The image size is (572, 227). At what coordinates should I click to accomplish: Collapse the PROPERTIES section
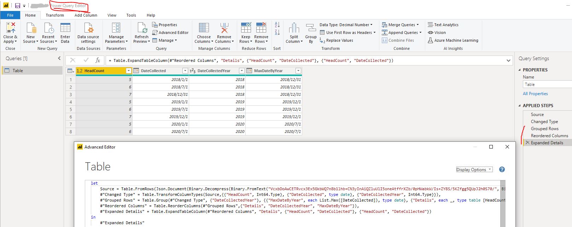pyautogui.click(x=520, y=70)
